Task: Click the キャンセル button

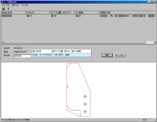Action: (x=120, y=55)
